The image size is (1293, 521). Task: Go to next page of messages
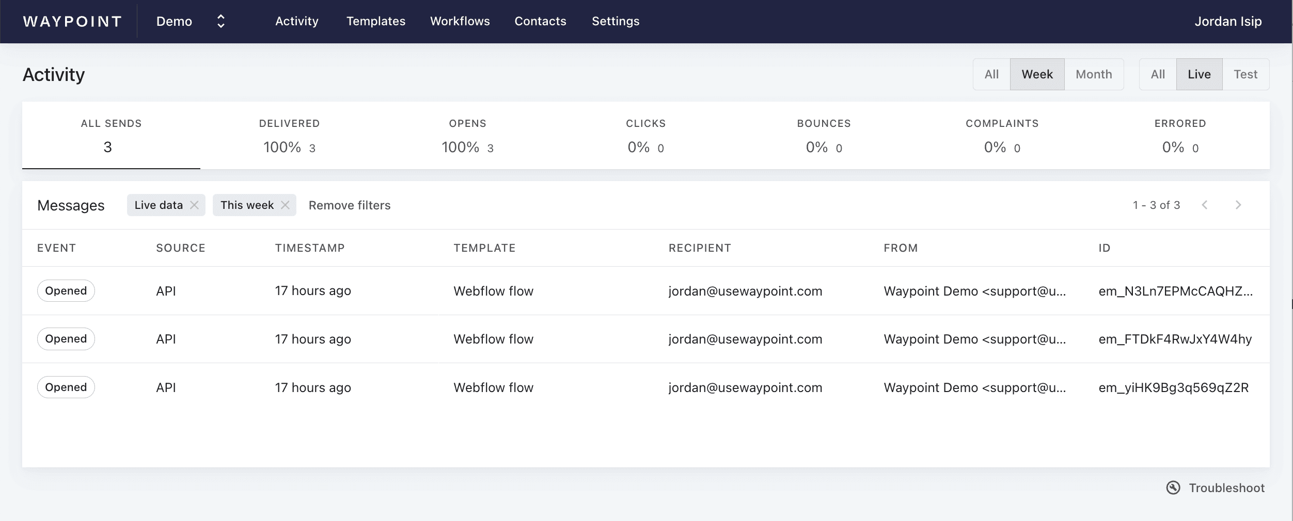(1238, 205)
